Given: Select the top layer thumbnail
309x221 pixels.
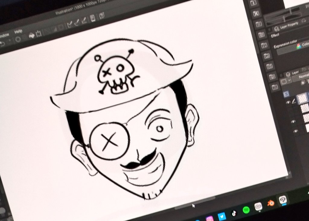Looking at the screenshot, I should 302,98.
